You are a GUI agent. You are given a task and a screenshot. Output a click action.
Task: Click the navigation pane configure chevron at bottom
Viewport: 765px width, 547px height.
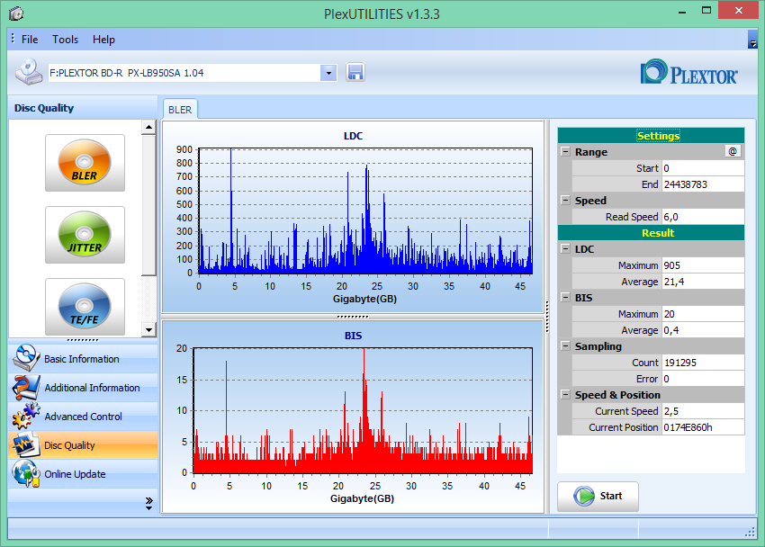pyautogui.click(x=148, y=504)
